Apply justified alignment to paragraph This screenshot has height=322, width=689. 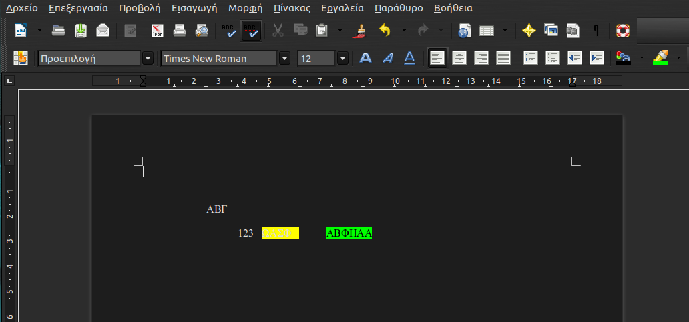(x=503, y=59)
